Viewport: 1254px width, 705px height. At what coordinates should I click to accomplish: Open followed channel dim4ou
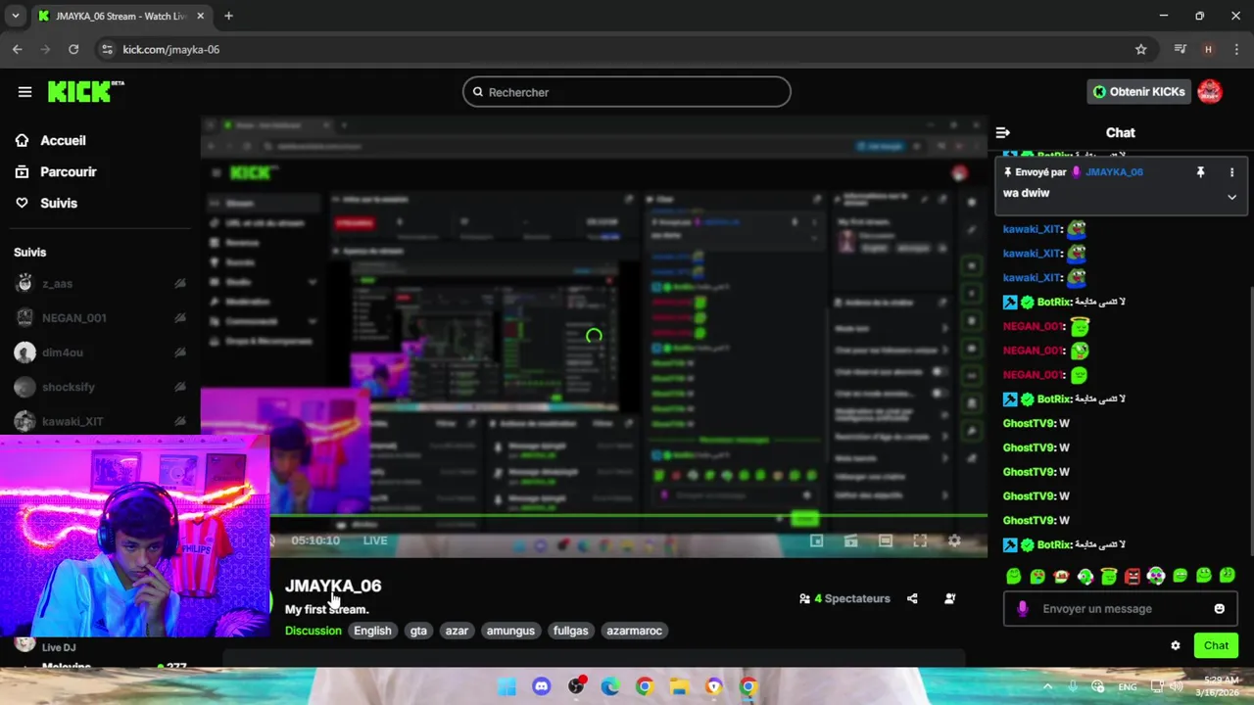100,352
